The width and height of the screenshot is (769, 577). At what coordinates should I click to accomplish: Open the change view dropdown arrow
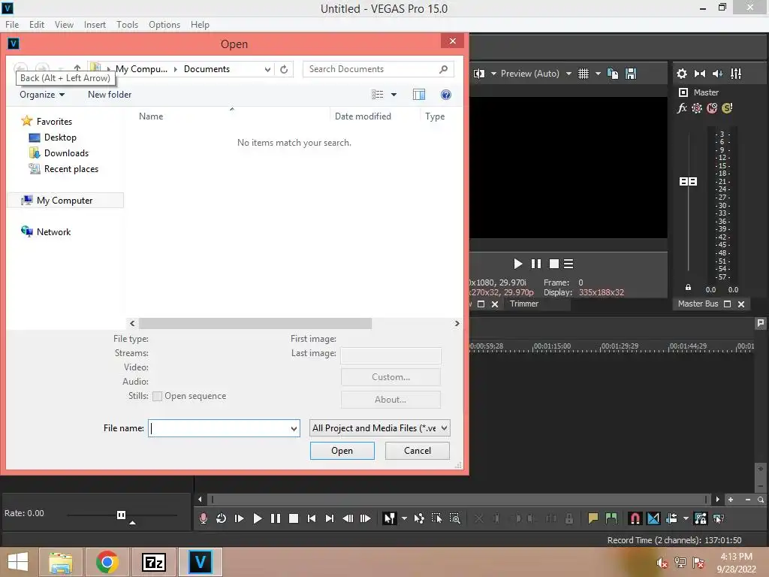coord(394,95)
